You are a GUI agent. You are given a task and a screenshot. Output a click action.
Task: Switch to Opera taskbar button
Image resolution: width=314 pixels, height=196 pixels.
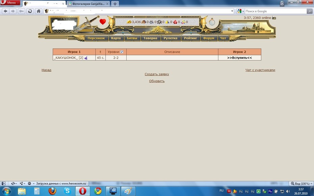pyautogui.click(x=82, y=191)
